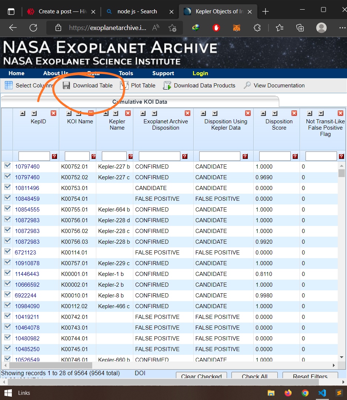The image size is (347, 400).
Task: Click the Check All button
Action: click(x=255, y=376)
